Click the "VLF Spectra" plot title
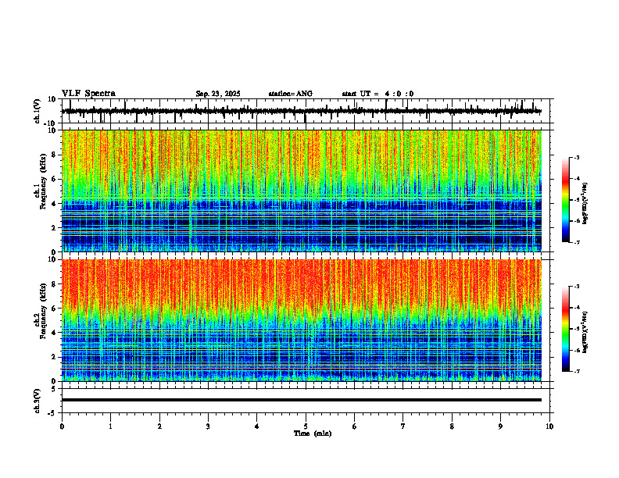This screenshot has width=619, height=478. pos(88,94)
